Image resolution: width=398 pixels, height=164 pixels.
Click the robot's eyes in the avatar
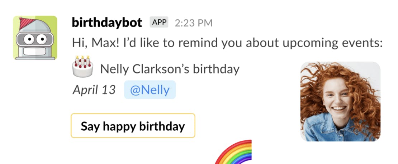point(35,38)
